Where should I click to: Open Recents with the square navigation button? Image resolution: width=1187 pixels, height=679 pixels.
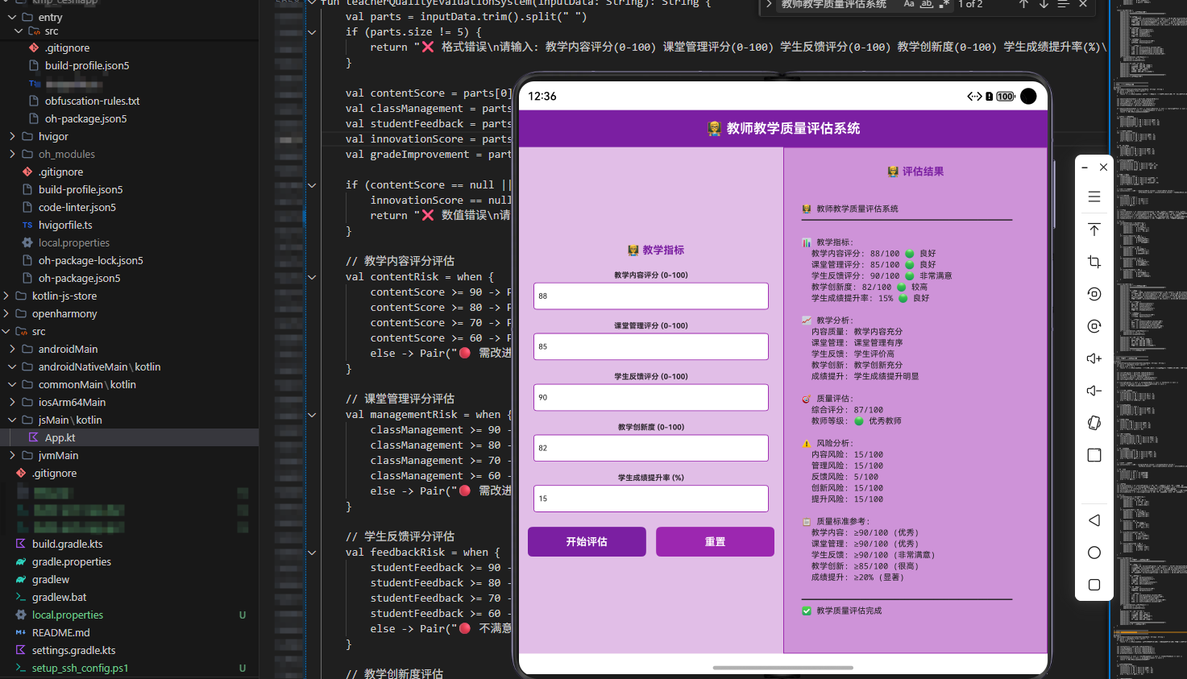point(1094,585)
